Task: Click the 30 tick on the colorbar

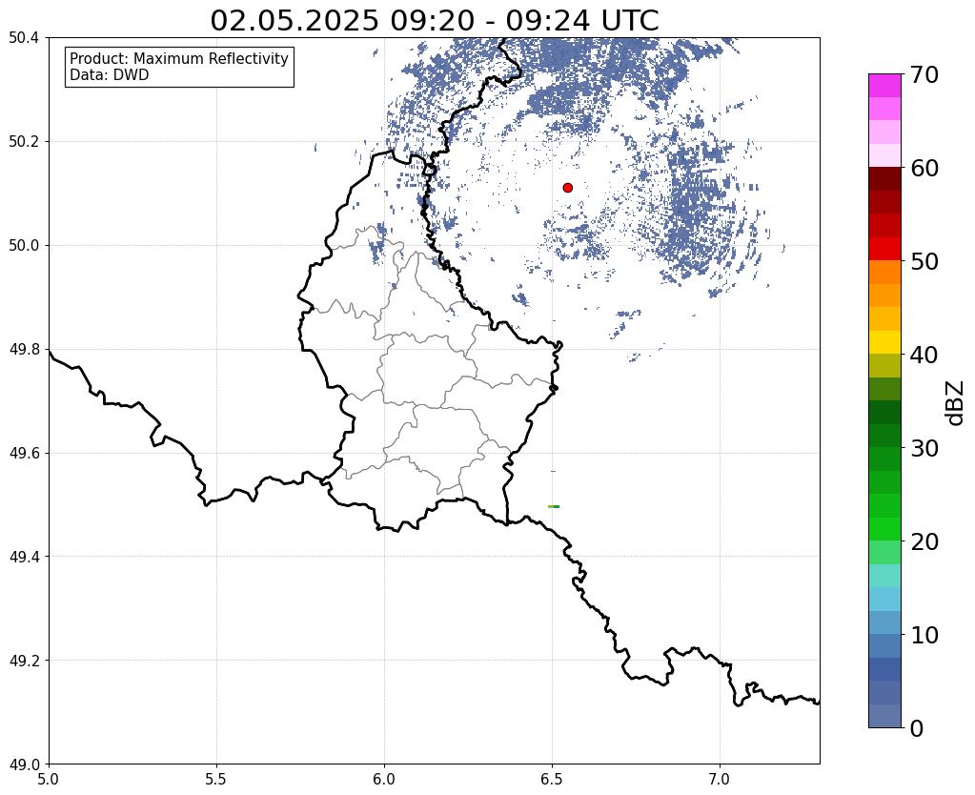Action: pos(924,448)
